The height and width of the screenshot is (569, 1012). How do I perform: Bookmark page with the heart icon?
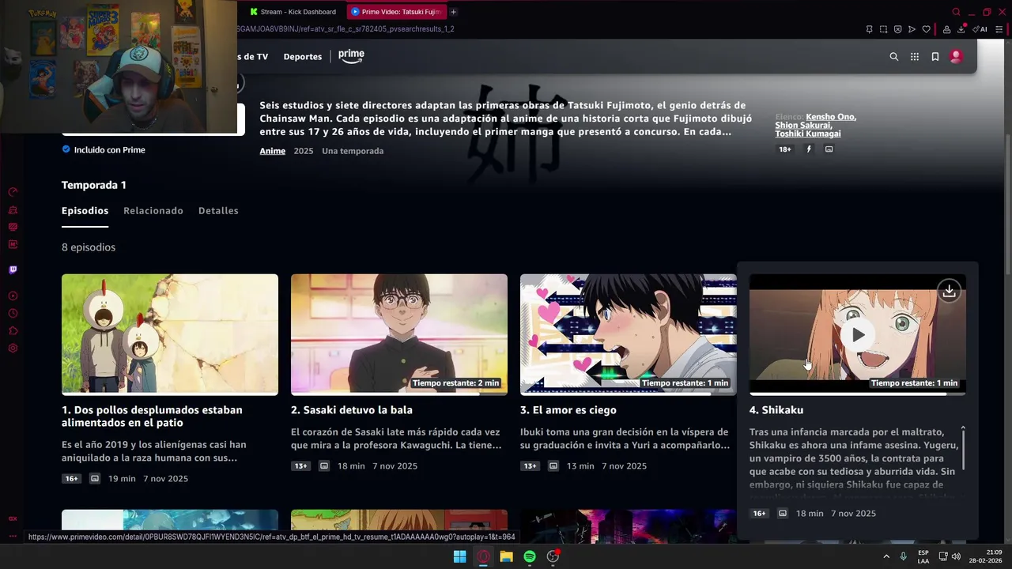(926, 29)
